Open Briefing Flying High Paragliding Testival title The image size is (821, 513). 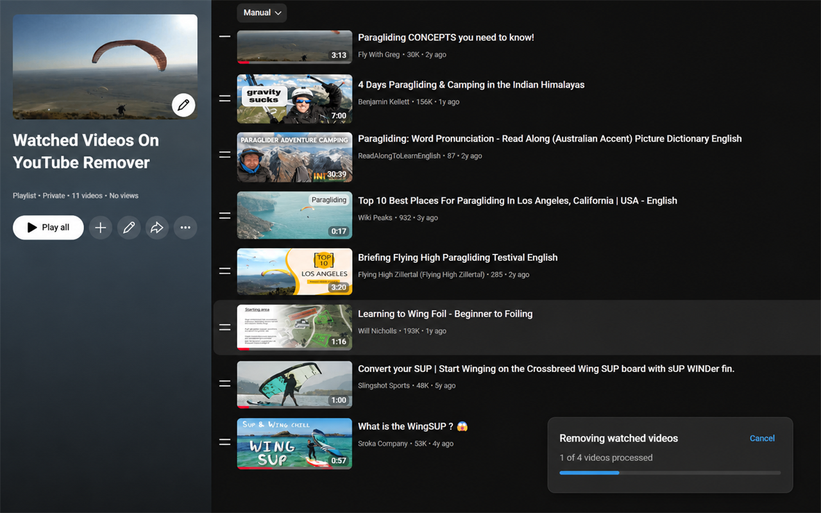pos(458,257)
